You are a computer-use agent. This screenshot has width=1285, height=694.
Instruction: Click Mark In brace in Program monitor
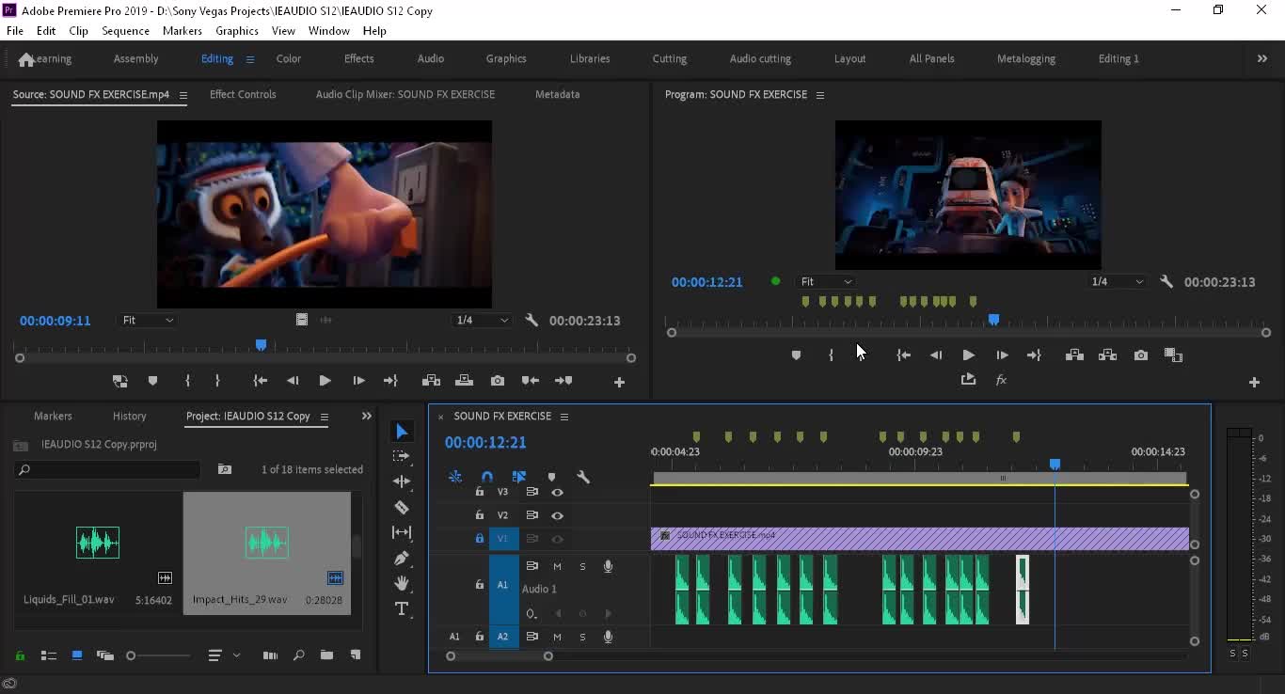point(831,355)
